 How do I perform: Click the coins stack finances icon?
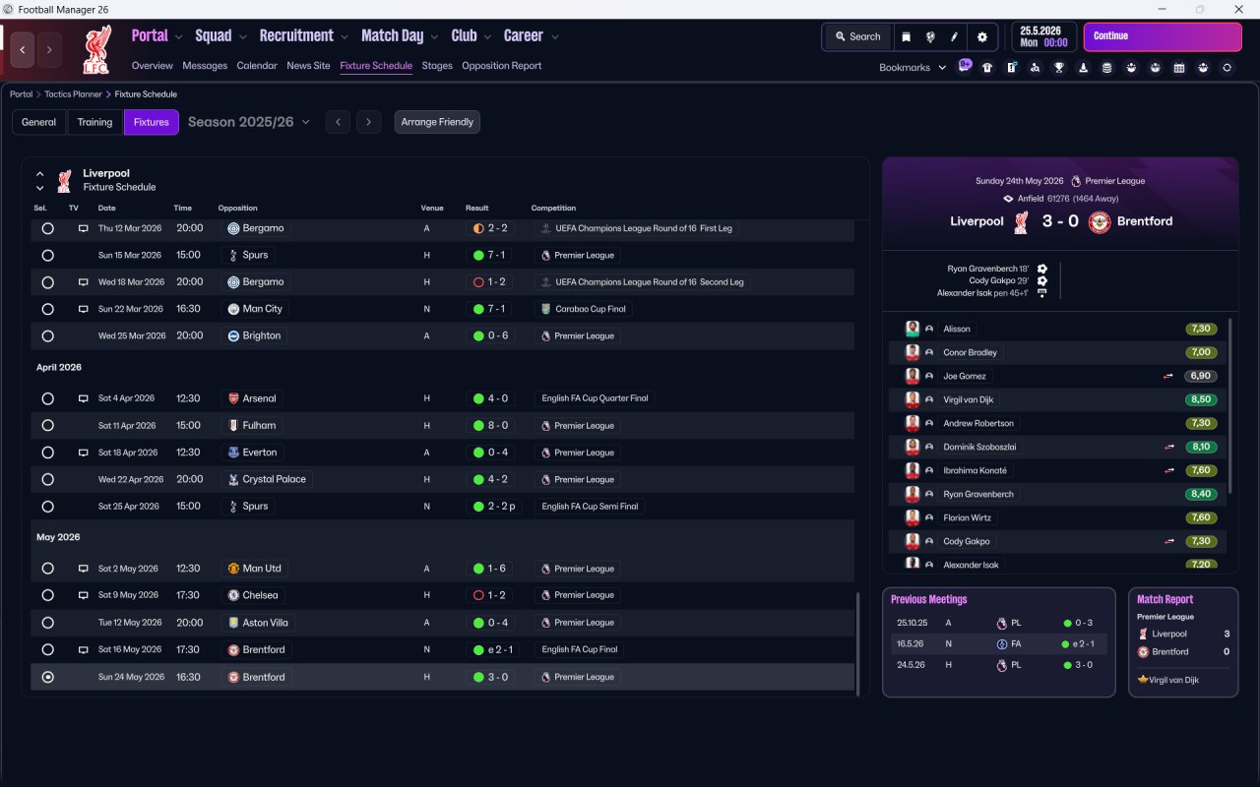[x=1107, y=68]
